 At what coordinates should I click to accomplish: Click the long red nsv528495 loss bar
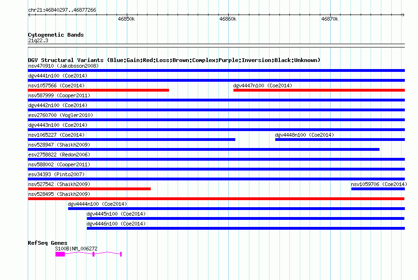tap(216, 199)
